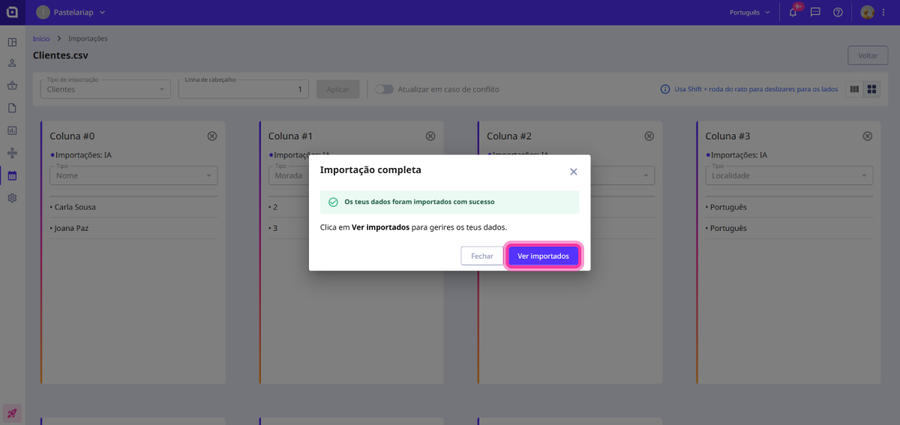Close the Importação completa dialog
Image resolution: width=900 pixels, height=425 pixels.
coord(573,172)
